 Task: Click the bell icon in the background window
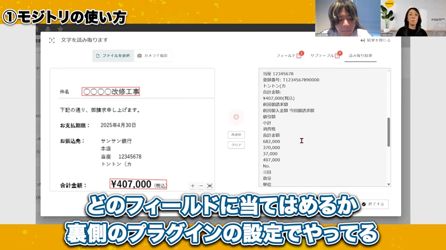click(x=48, y=29)
